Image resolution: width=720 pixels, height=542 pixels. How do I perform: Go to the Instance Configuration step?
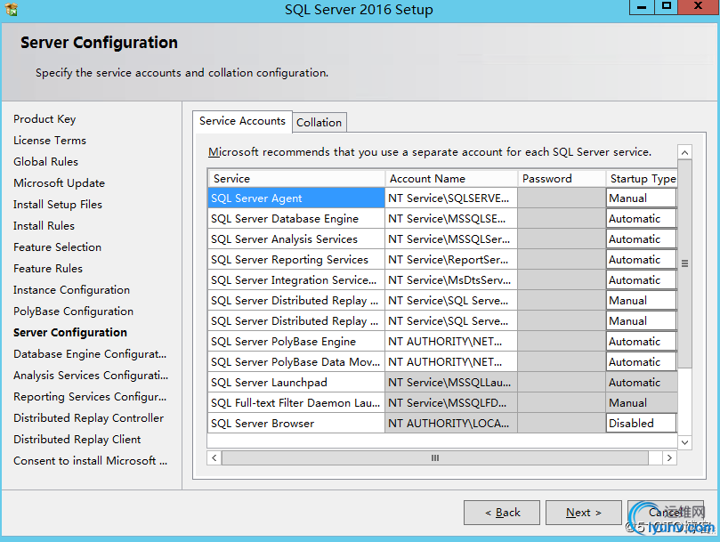click(71, 290)
